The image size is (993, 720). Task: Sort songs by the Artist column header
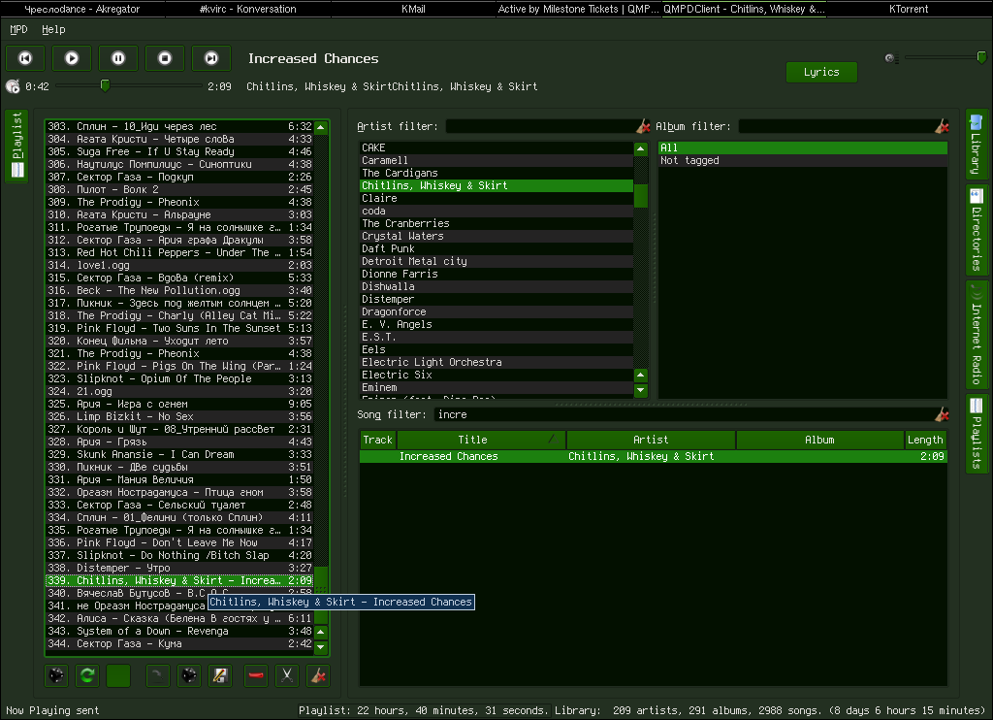point(651,440)
